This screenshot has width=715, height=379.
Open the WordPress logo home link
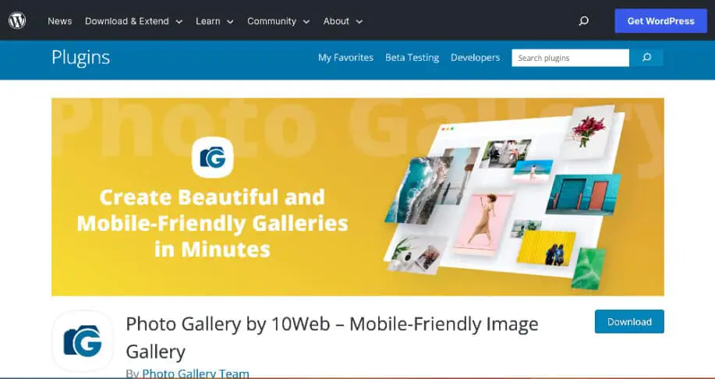pyautogui.click(x=17, y=20)
